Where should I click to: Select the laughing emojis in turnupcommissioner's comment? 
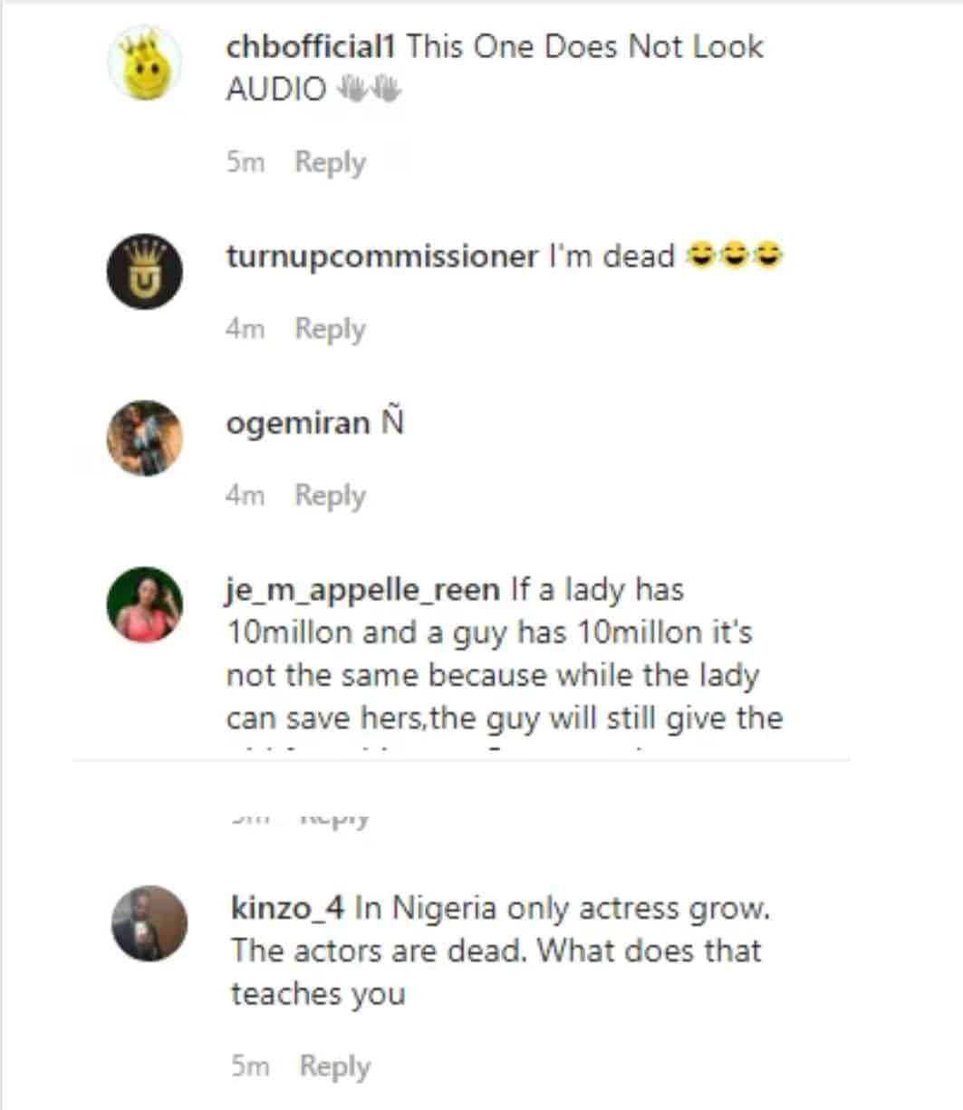736,258
